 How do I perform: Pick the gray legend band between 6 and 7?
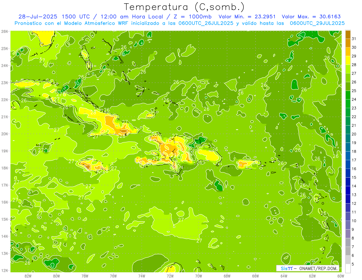click(348, 251)
